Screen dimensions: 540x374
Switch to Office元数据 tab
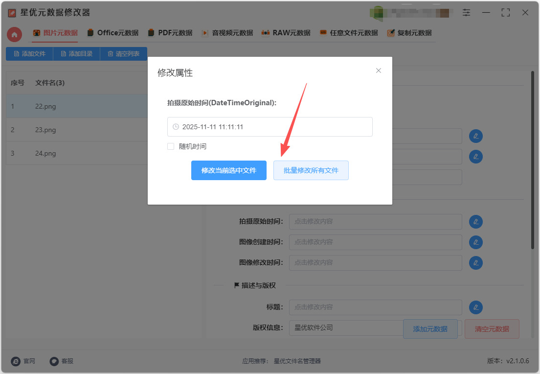click(113, 33)
